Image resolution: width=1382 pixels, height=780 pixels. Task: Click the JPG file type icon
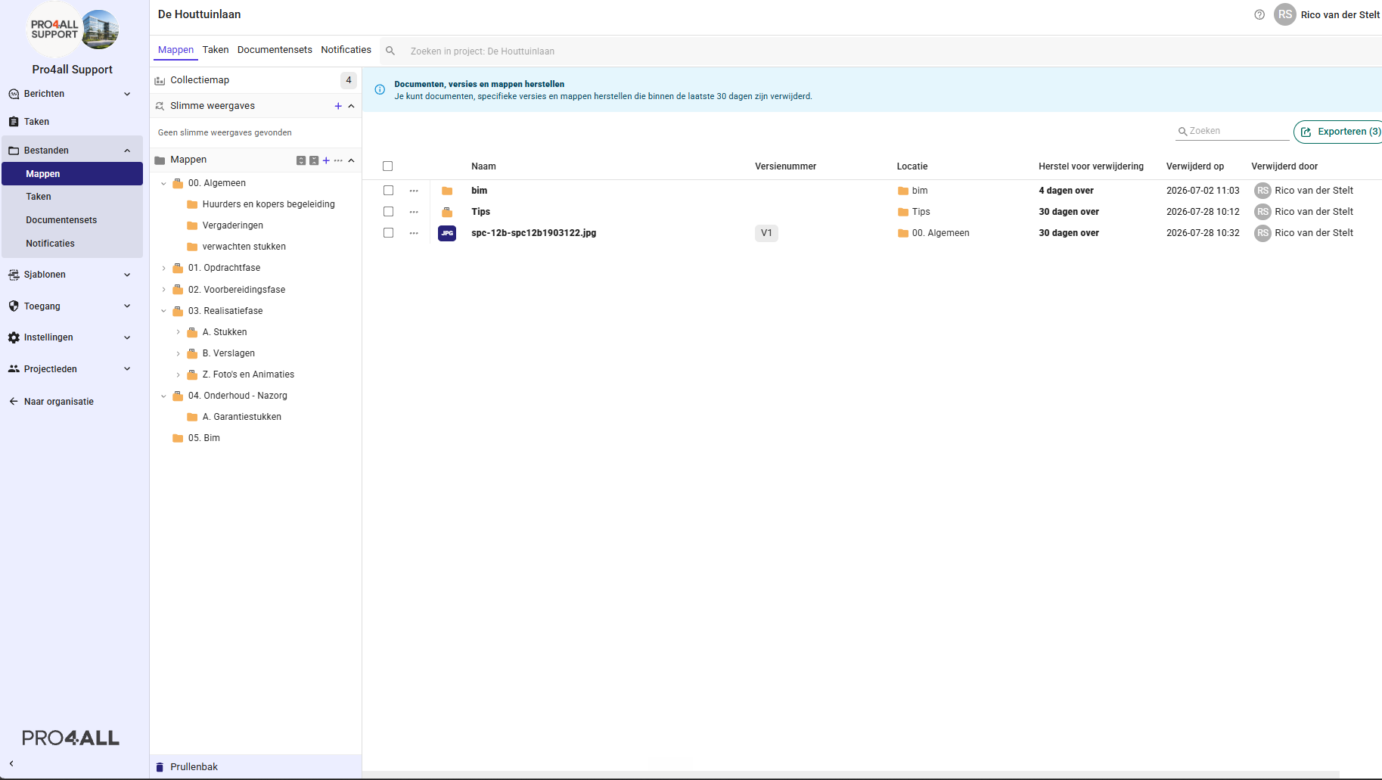pyautogui.click(x=447, y=233)
